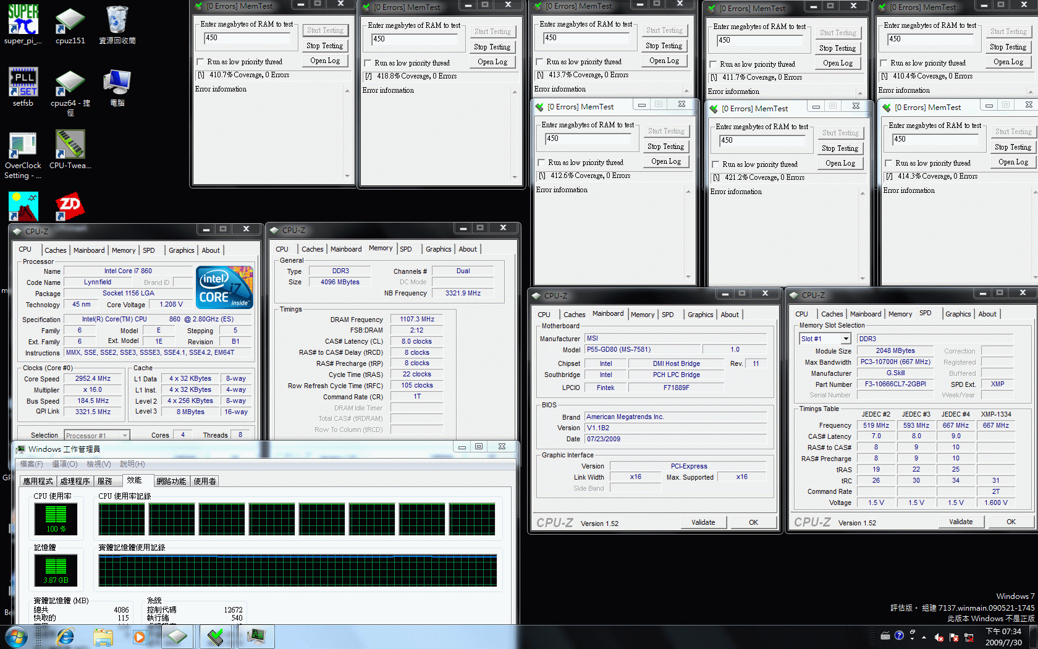1038x649 pixels.
Task: Select Graphics tab in CPU-Z Mainboard window
Action: point(700,315)
